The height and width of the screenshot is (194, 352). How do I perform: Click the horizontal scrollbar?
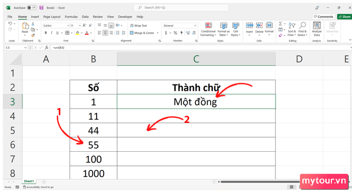(260, 181)
